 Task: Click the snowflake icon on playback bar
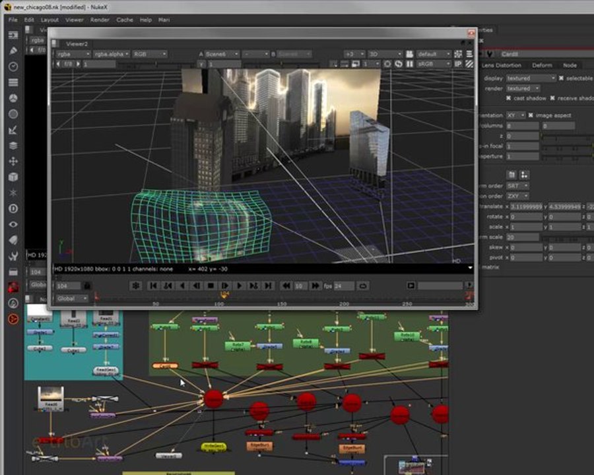click(135, 286)
